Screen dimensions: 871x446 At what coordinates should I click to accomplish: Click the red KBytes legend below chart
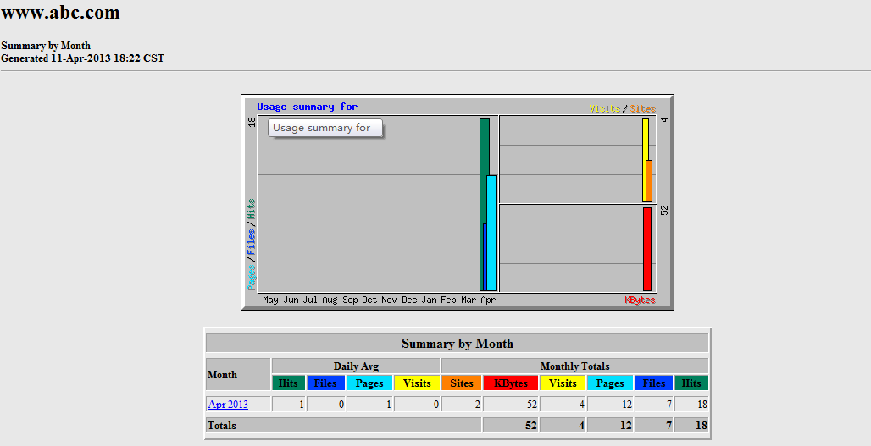640,300
